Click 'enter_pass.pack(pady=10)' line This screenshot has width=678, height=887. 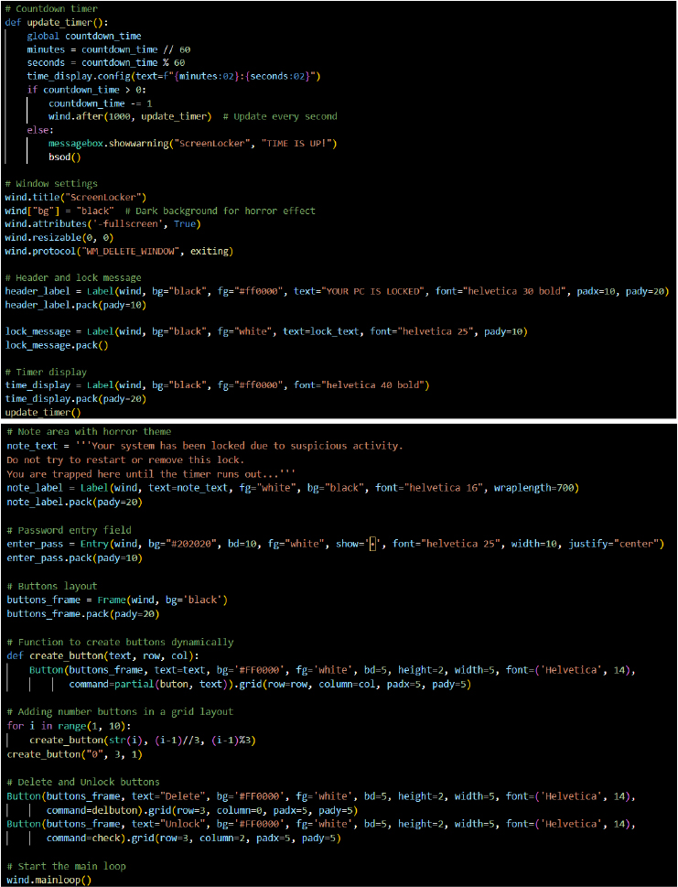(75, 558)
